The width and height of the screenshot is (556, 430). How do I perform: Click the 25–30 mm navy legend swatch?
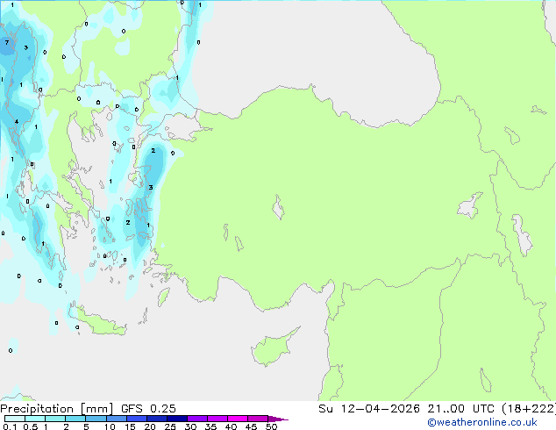pyautogui.click(x=176, y=419)
